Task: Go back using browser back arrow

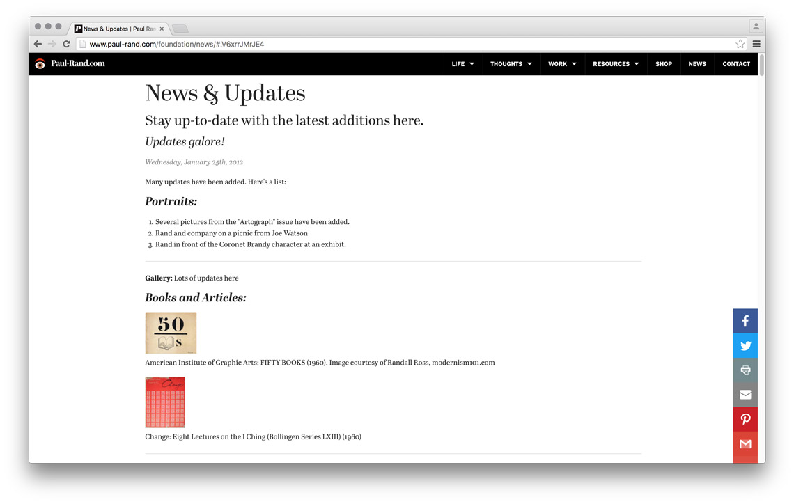Action: pos(38,44)
